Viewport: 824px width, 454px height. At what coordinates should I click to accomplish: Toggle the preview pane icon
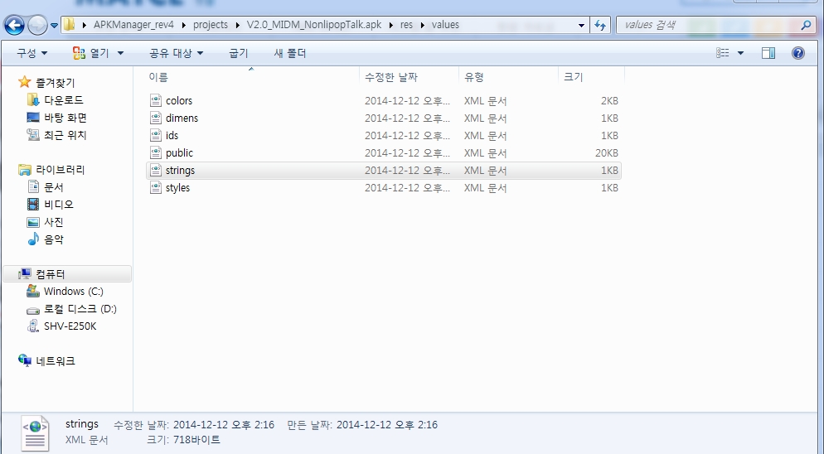[768, 53]
